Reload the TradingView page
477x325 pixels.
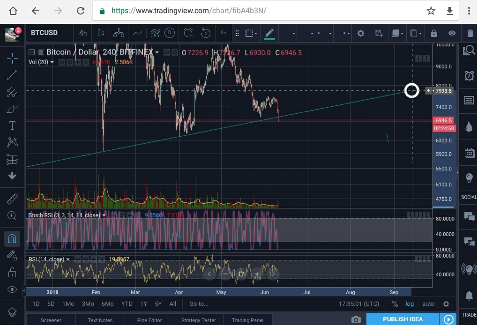(x=81, y=11)
